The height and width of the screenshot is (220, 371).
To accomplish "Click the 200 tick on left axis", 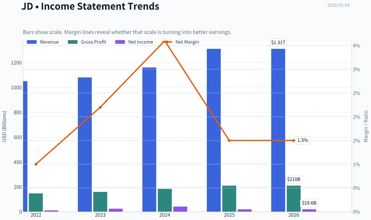I will (17, 188).
